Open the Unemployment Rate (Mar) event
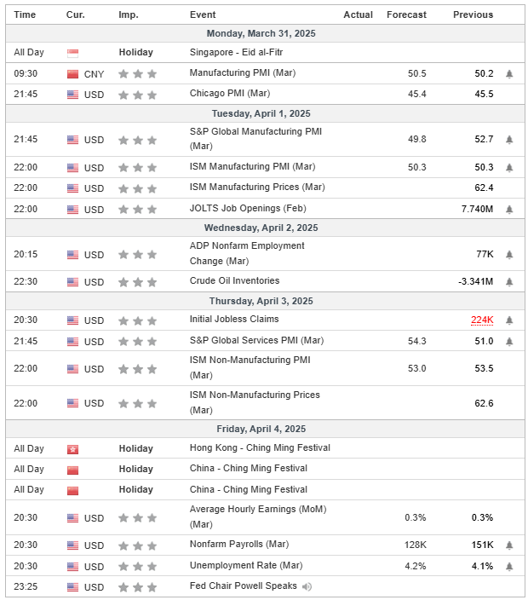Screen dimensions: 528x600 (246, 565)
